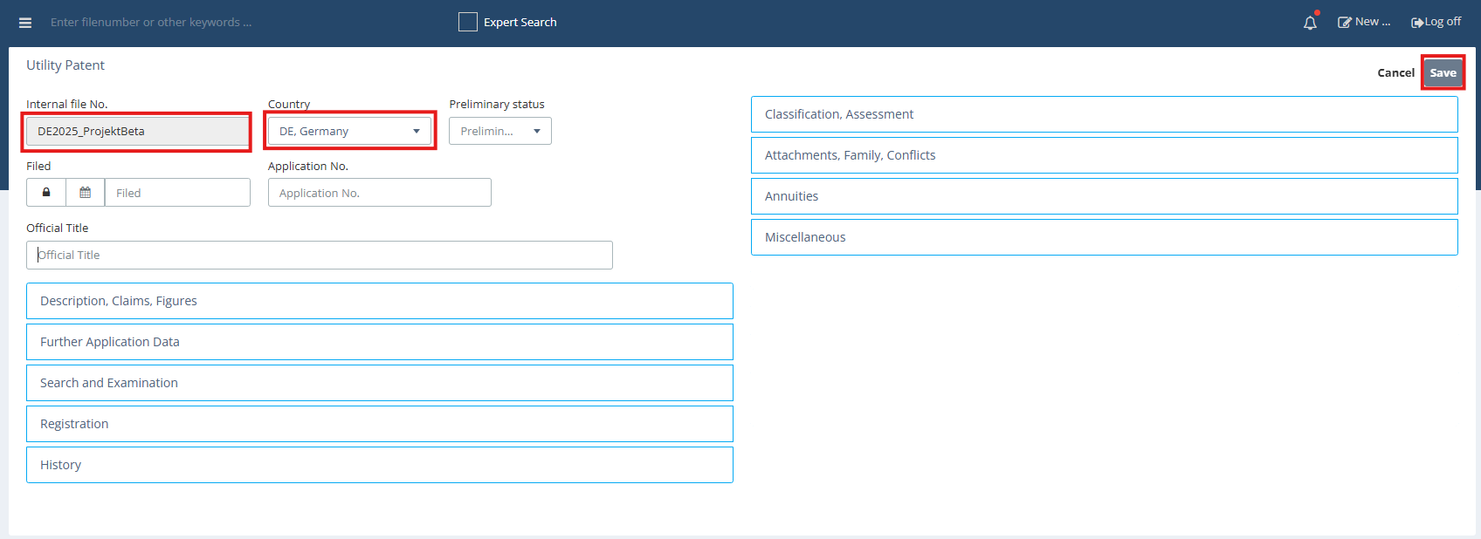Screen dimensions: 1481x539
Task: Expand the Further Application Data section
Action: pos(379,342)
